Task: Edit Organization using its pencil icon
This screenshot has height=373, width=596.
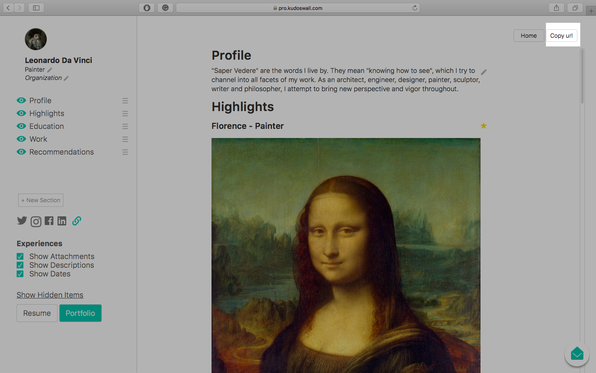Action: pos(66,78)
